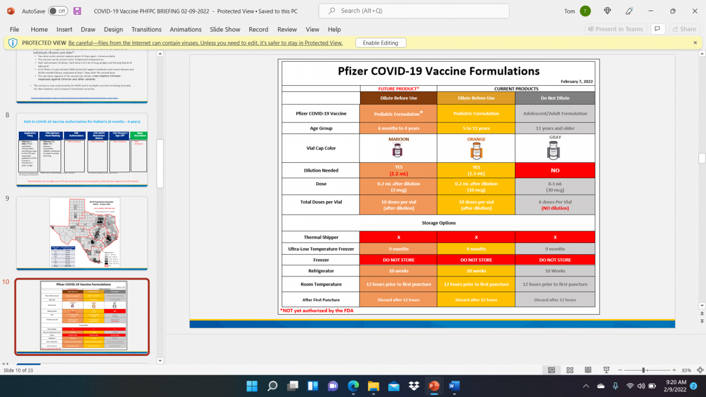Open the Review tab
This screenshot has height=397, width=706.
(x=287, y=29)
